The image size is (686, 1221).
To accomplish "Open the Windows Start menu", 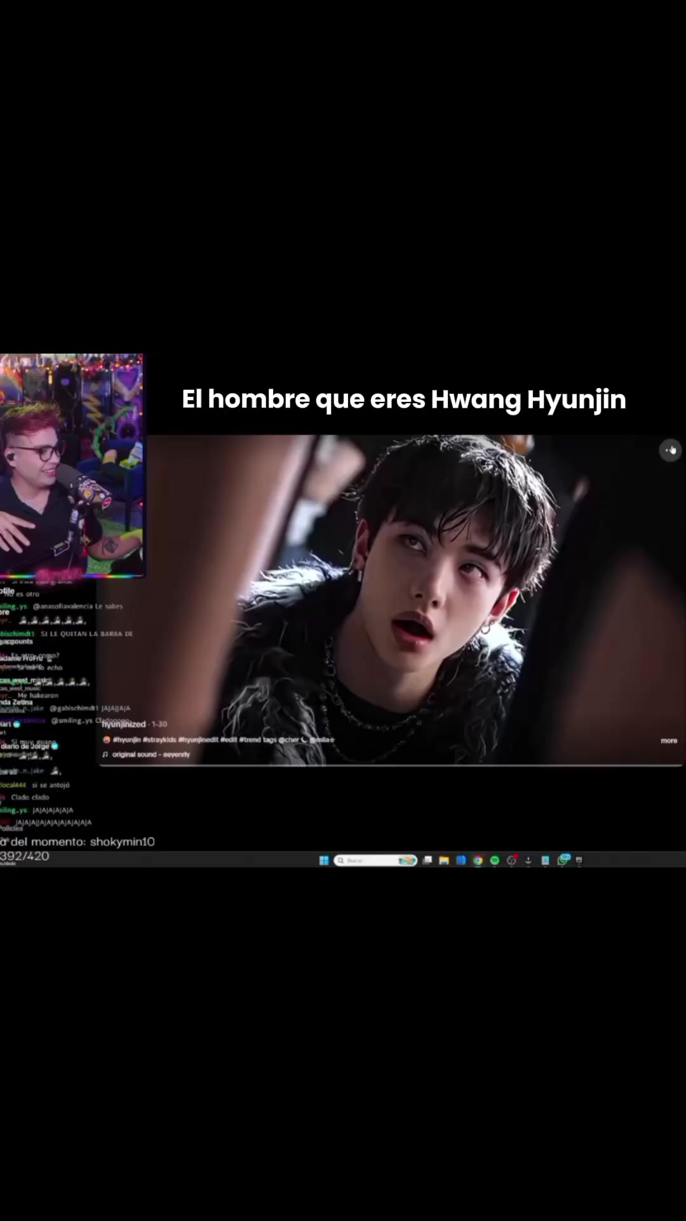I will [324, 860].
